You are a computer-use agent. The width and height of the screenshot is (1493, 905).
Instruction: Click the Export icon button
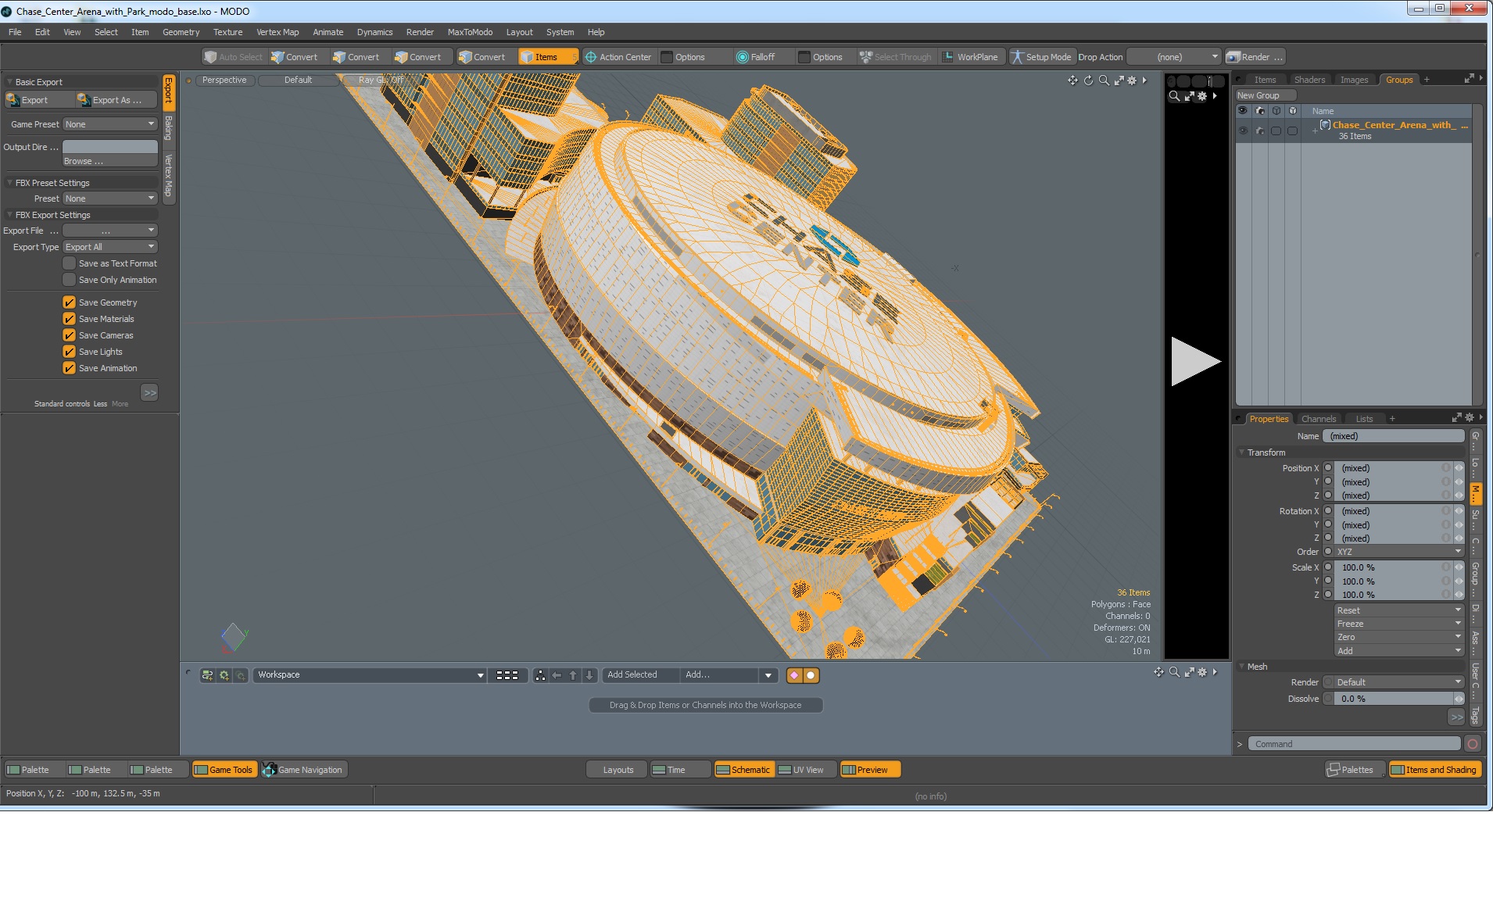(38, 100)
